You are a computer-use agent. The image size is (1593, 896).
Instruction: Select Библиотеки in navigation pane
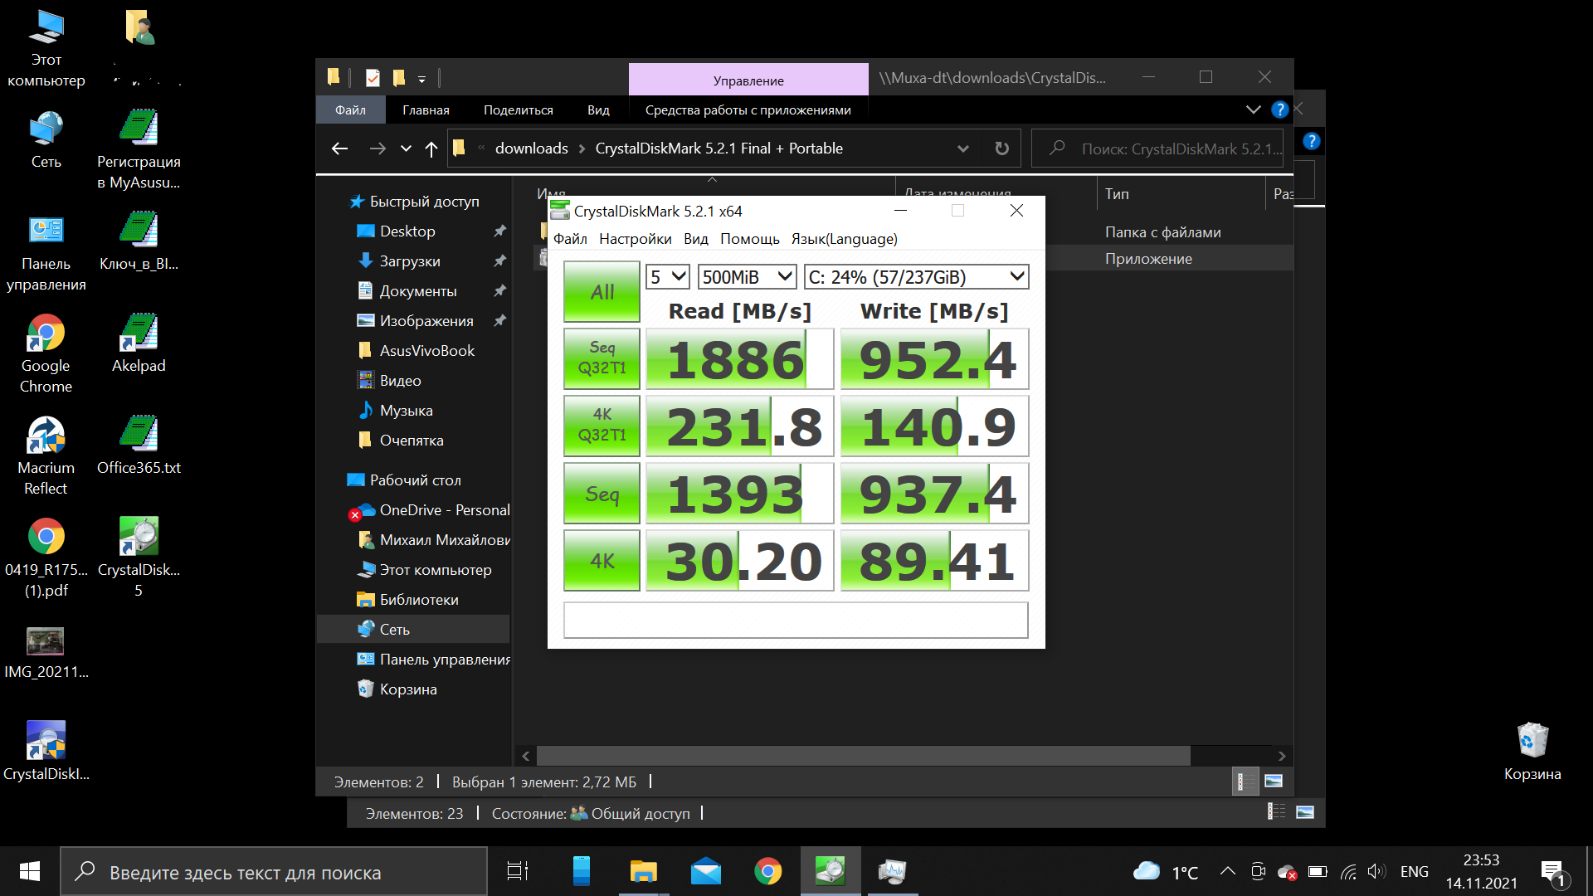pos(418,600)
